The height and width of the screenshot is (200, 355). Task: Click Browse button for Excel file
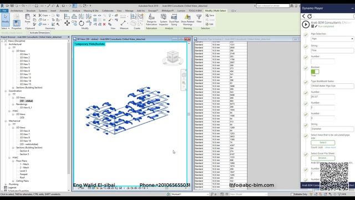click(x=323, y=158)
